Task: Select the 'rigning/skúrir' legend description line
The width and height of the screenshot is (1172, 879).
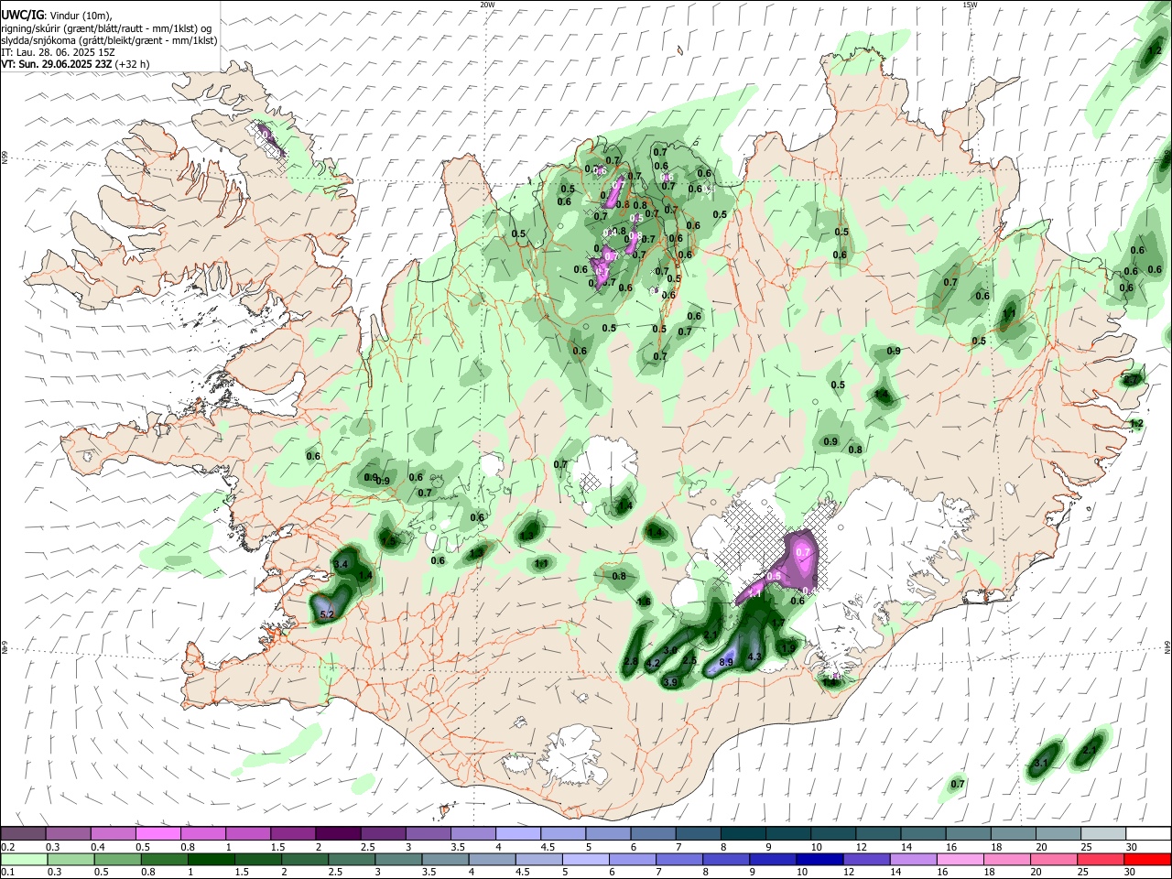Action: pyautogui.click(x=107, y=28)
